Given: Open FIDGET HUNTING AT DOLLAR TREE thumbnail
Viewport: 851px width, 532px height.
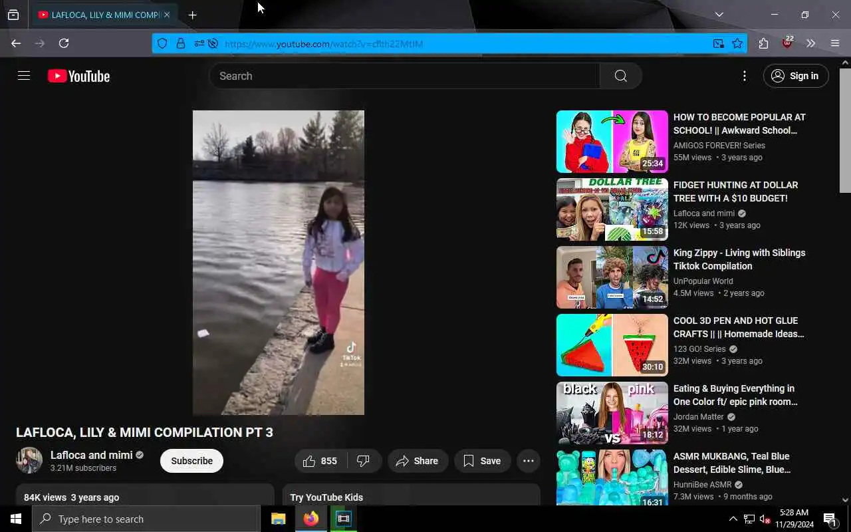Looking at the screenshot, I should coord(612,209).
